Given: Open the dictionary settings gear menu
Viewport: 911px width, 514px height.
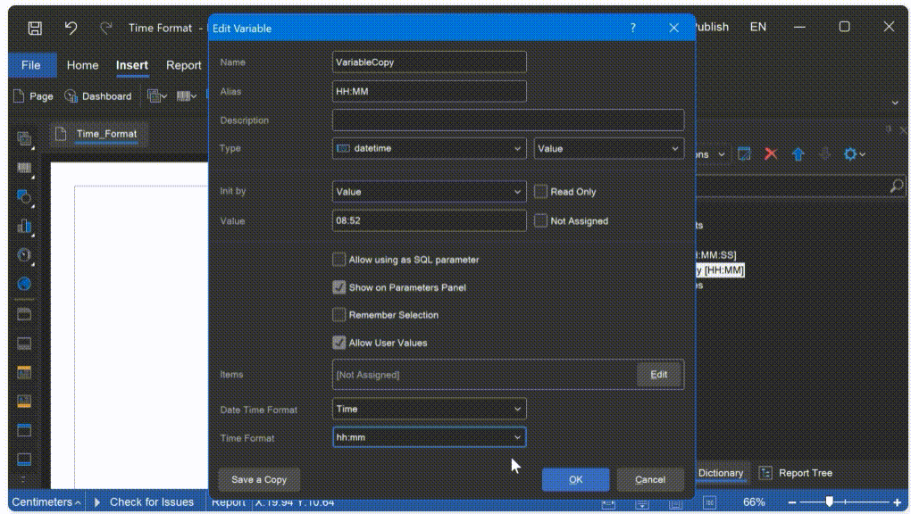Looking at the screenshot, I should pos(853,154).
